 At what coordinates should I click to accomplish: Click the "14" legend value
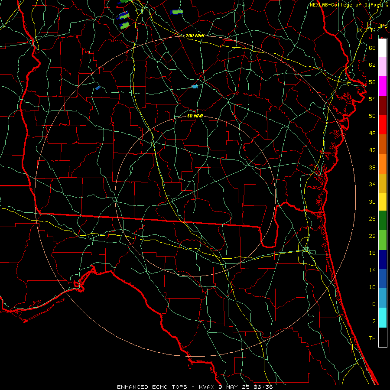pyautogui.click(x=372, y=270)
